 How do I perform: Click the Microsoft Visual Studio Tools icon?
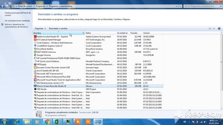[x=35, y=80]
